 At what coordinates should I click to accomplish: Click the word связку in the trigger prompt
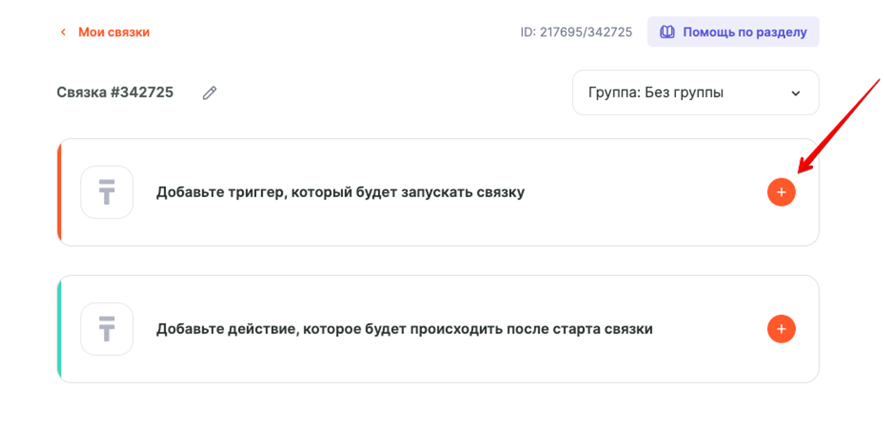pos(501,192)
